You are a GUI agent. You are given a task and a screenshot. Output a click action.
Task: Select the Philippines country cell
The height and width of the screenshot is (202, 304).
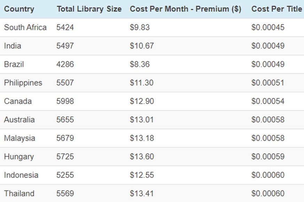click(23, 83)
